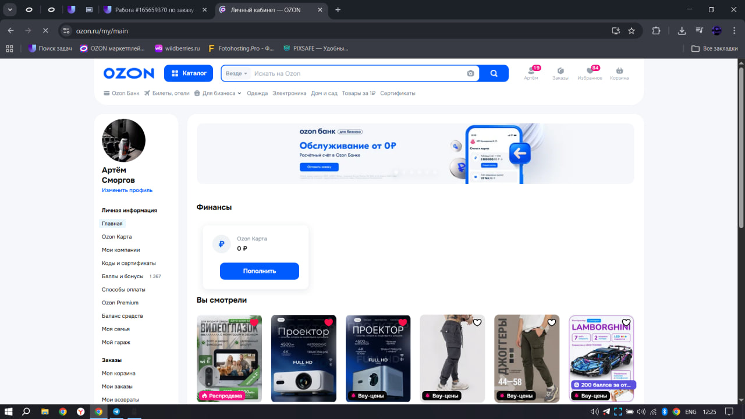Screen dimensions: 745x419
Task: Open File Explorer from the taskbar
Action: (44, 411)
